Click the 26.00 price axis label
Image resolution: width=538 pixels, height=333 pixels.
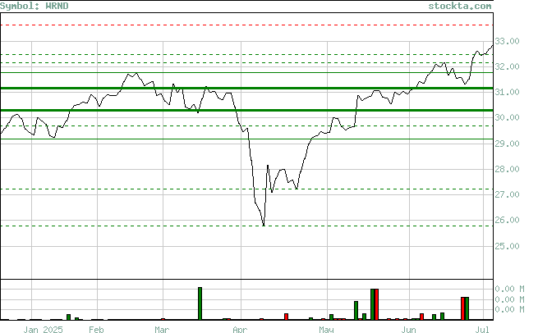(x=507, y=220)
